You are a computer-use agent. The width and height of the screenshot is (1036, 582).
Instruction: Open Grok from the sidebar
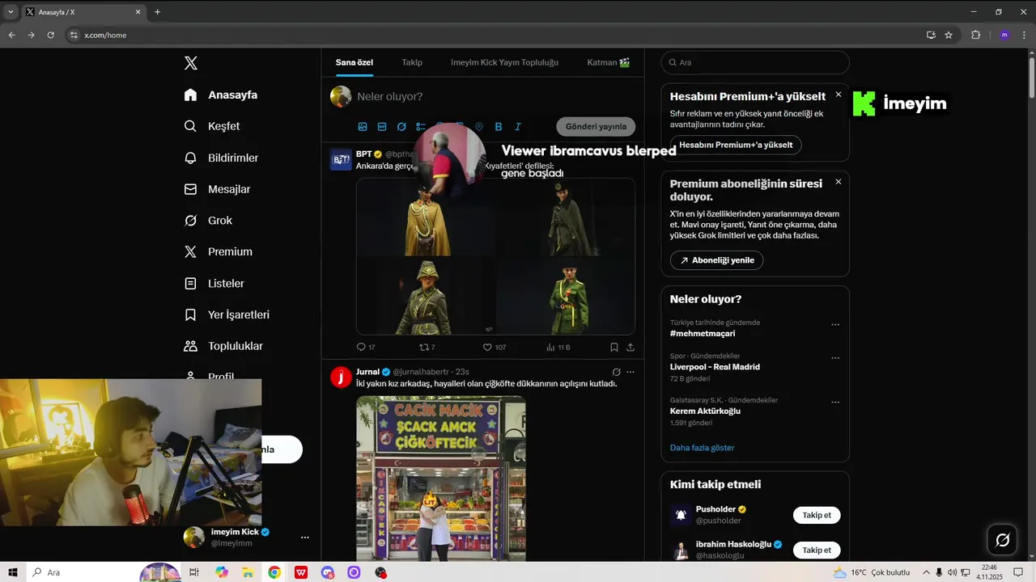coord(208,221)
